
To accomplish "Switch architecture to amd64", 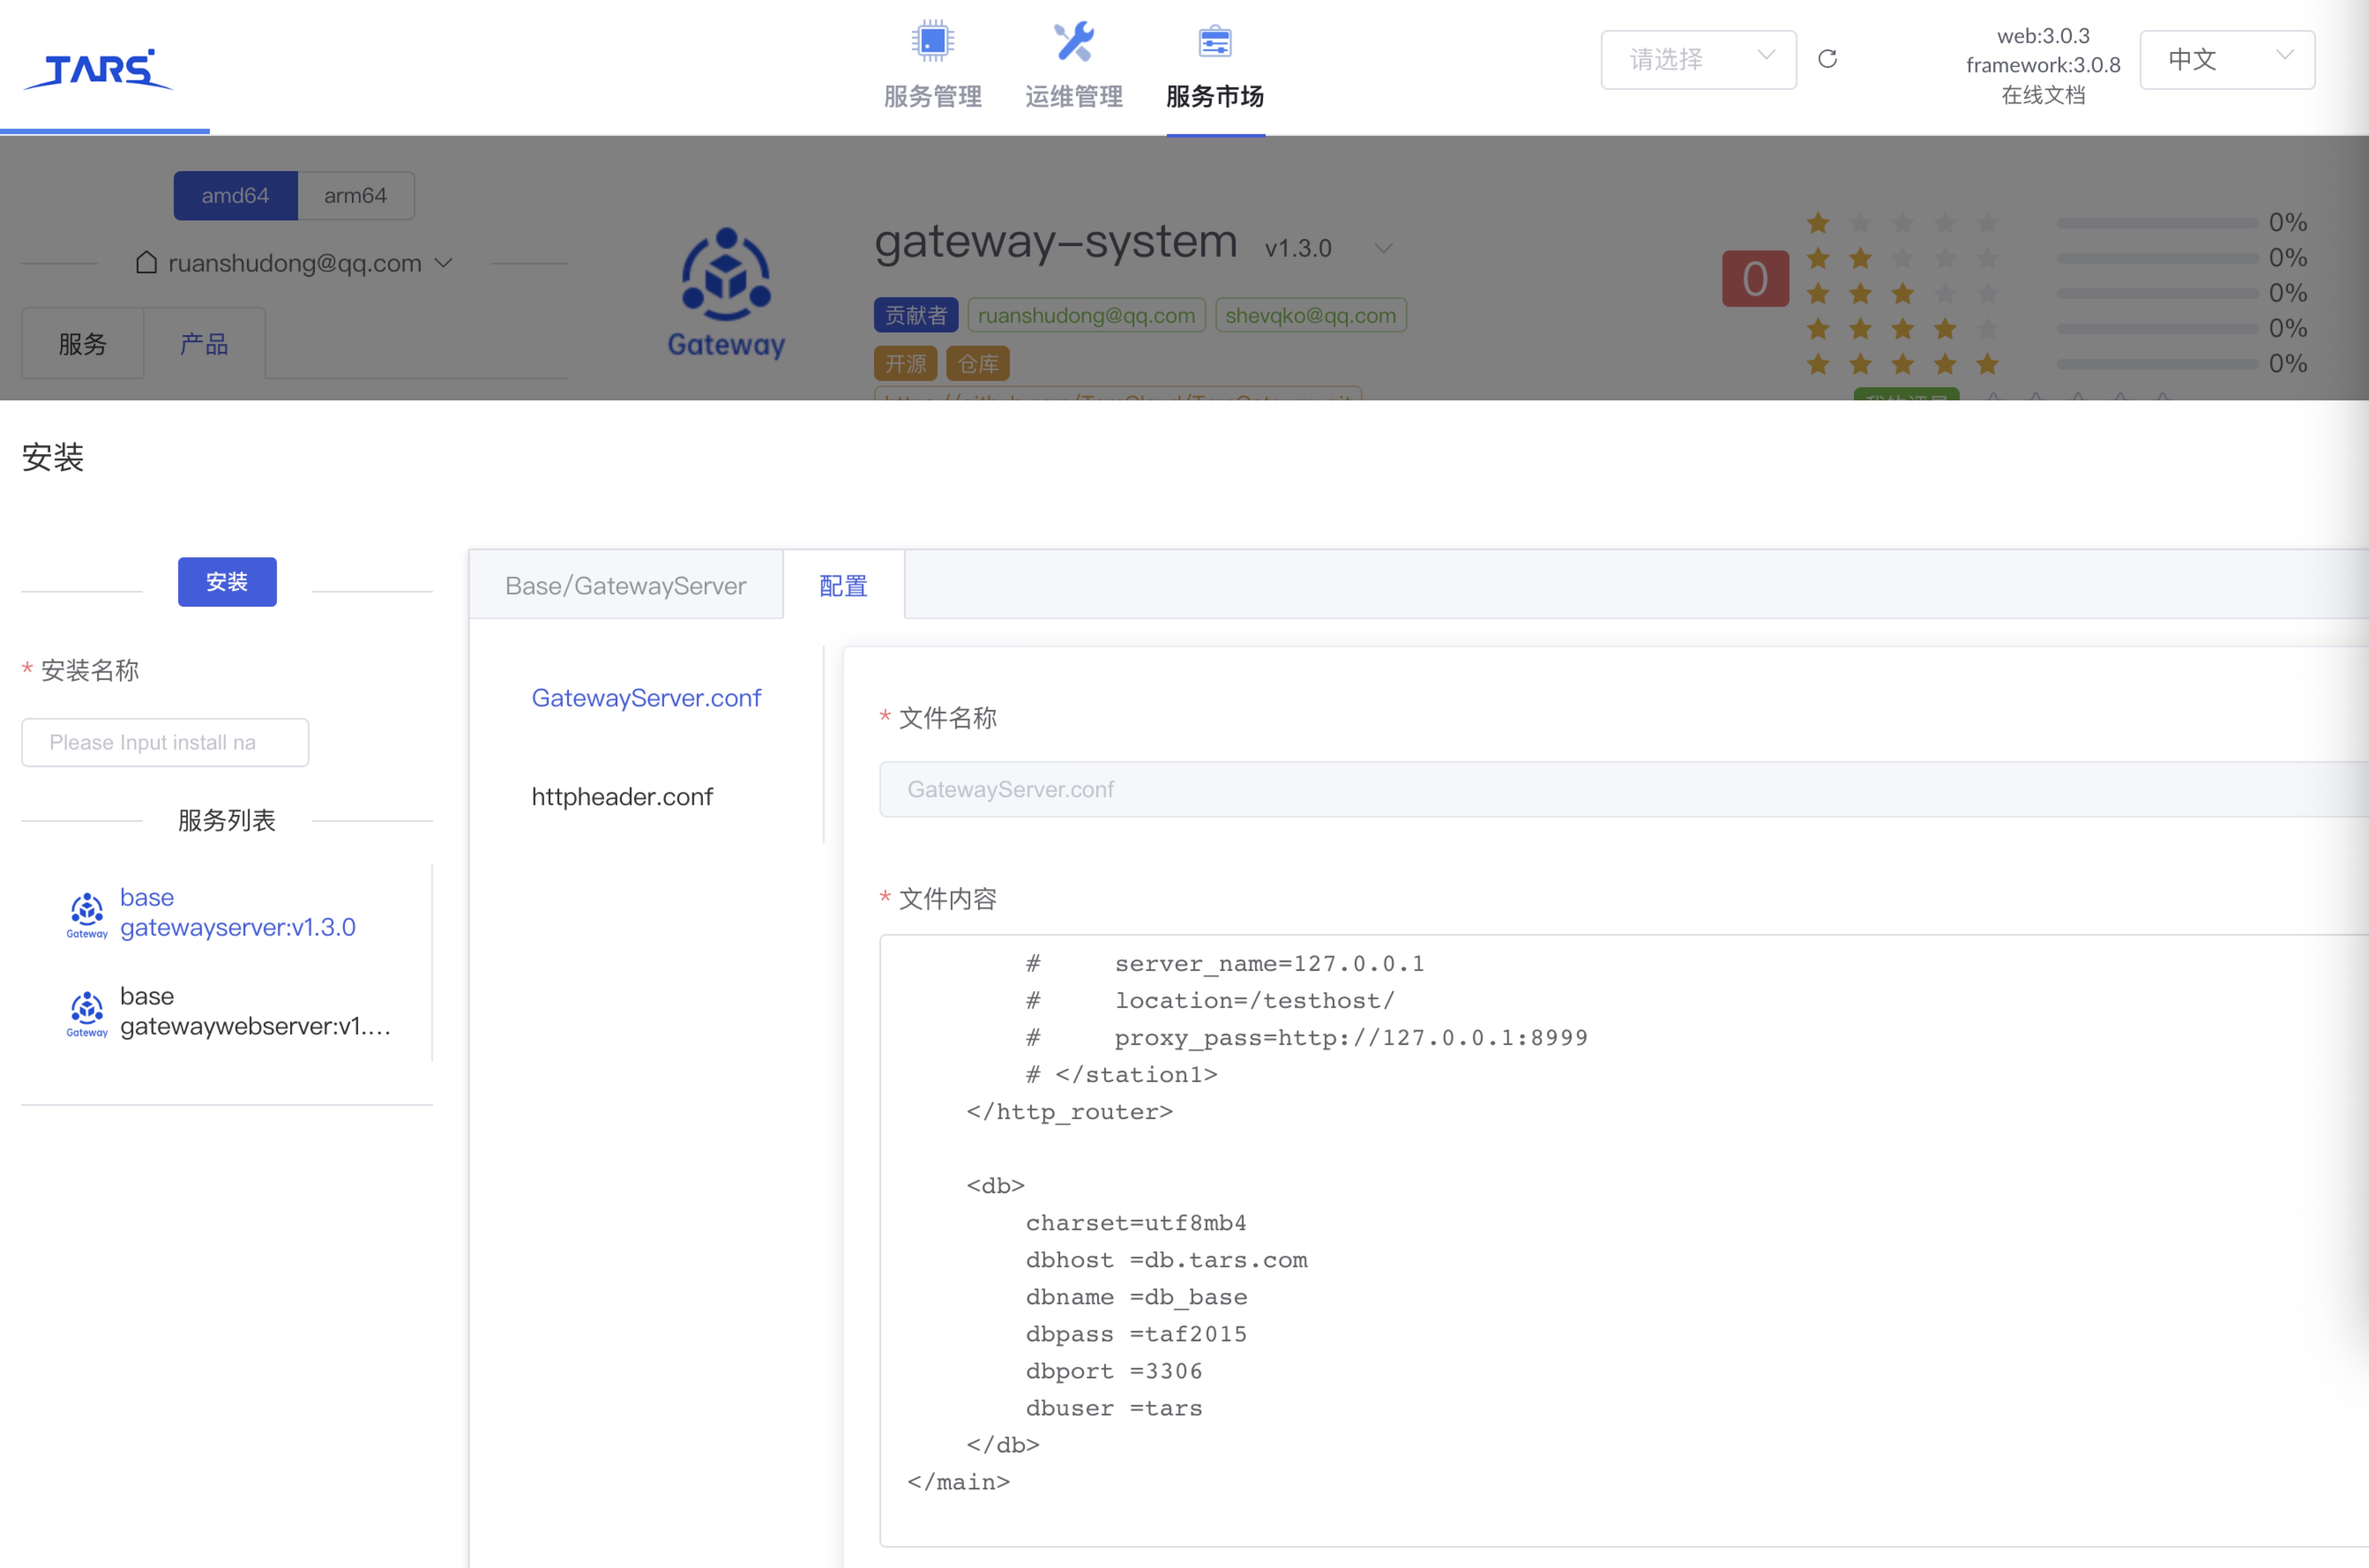I will click(235, 195).
